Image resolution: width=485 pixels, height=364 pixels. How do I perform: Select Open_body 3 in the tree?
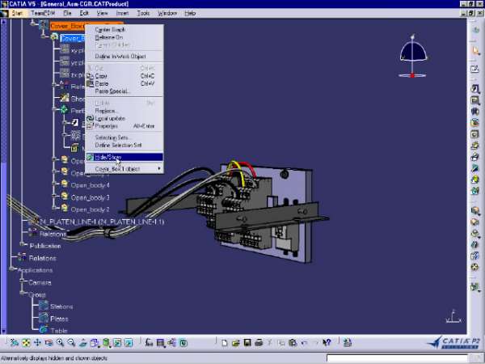tap(90, 197)
